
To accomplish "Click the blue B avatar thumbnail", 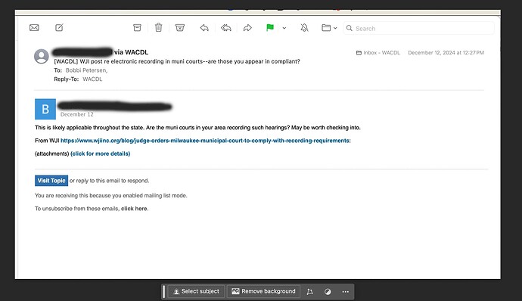I will [45, 109].
